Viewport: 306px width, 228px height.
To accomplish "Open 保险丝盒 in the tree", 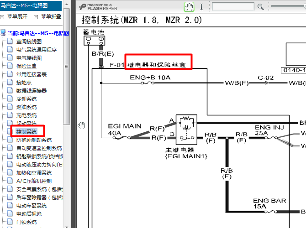I will click(x=26, y=66).
